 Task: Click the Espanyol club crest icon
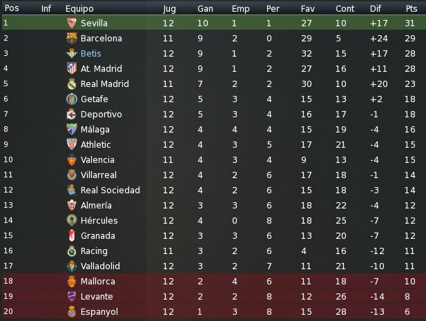pos(72,311)
